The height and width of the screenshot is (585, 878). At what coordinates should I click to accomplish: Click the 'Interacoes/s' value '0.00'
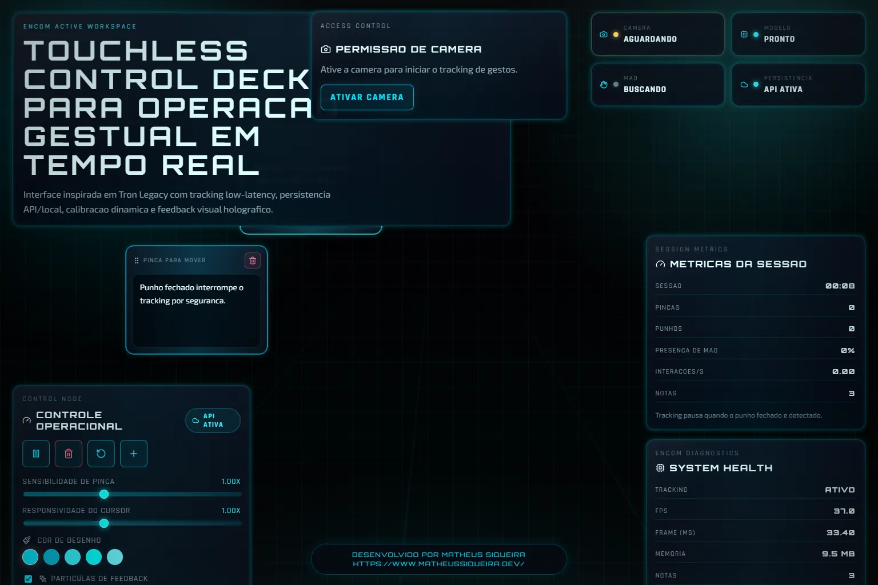[x=844, y=372]
